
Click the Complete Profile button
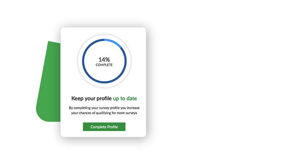coord(104,127)
